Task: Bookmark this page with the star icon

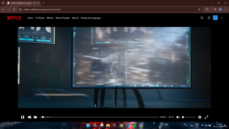Action: (x=200, y=10)
